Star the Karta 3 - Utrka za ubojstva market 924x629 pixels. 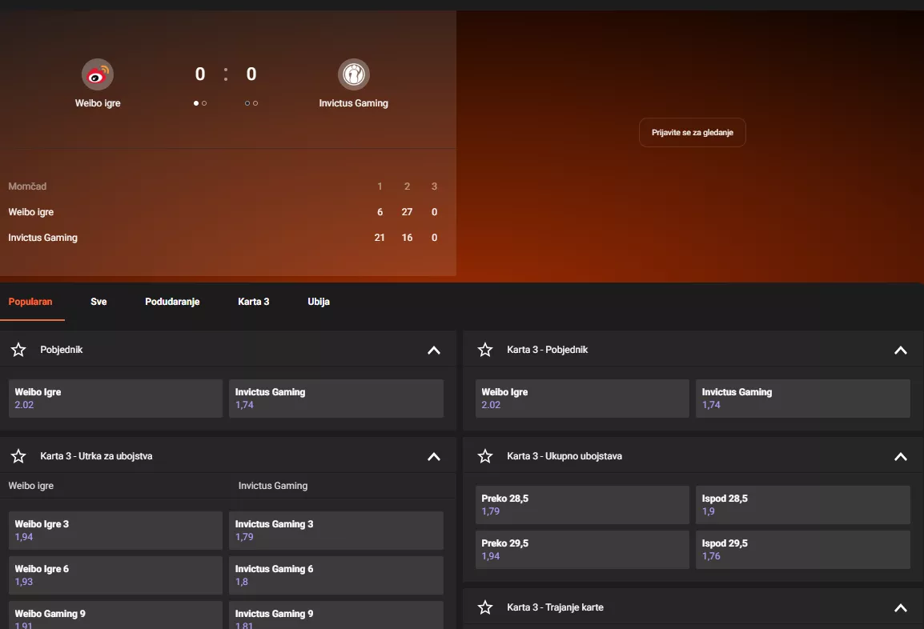coord(18,456)
